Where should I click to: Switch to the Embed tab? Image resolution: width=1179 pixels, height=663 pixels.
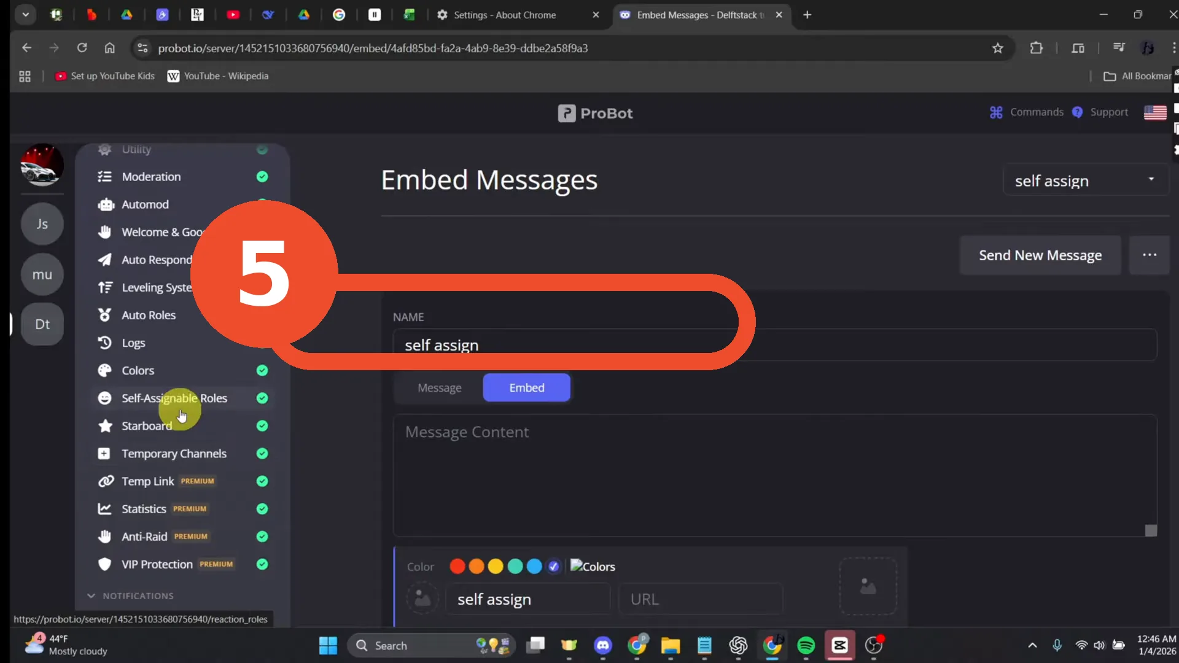[x=526, y=388]
